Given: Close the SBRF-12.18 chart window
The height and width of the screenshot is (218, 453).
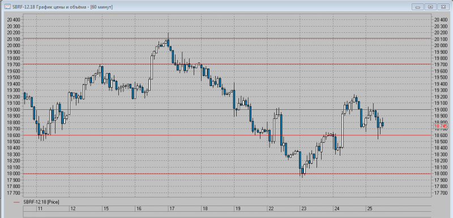Looking at the screenshot, I should (443, 7).
